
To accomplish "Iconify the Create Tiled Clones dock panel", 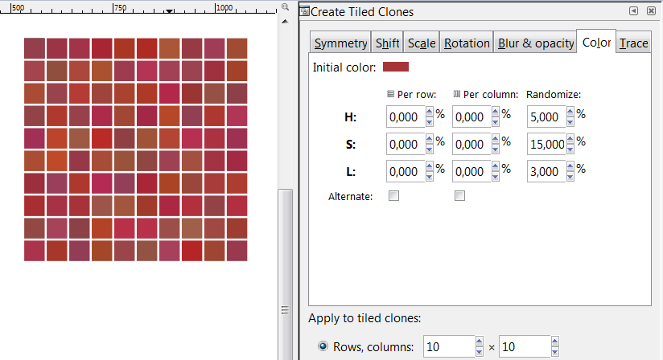I will click(x=633, y=11).
